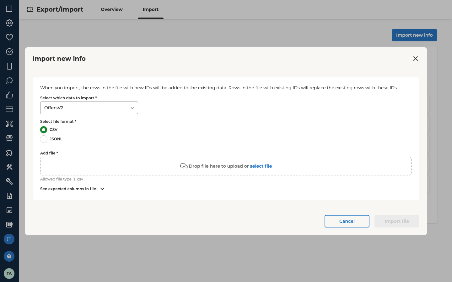Open the feedback message round icon
Screen dimensions: 452x282
click(x=9, y=239)
